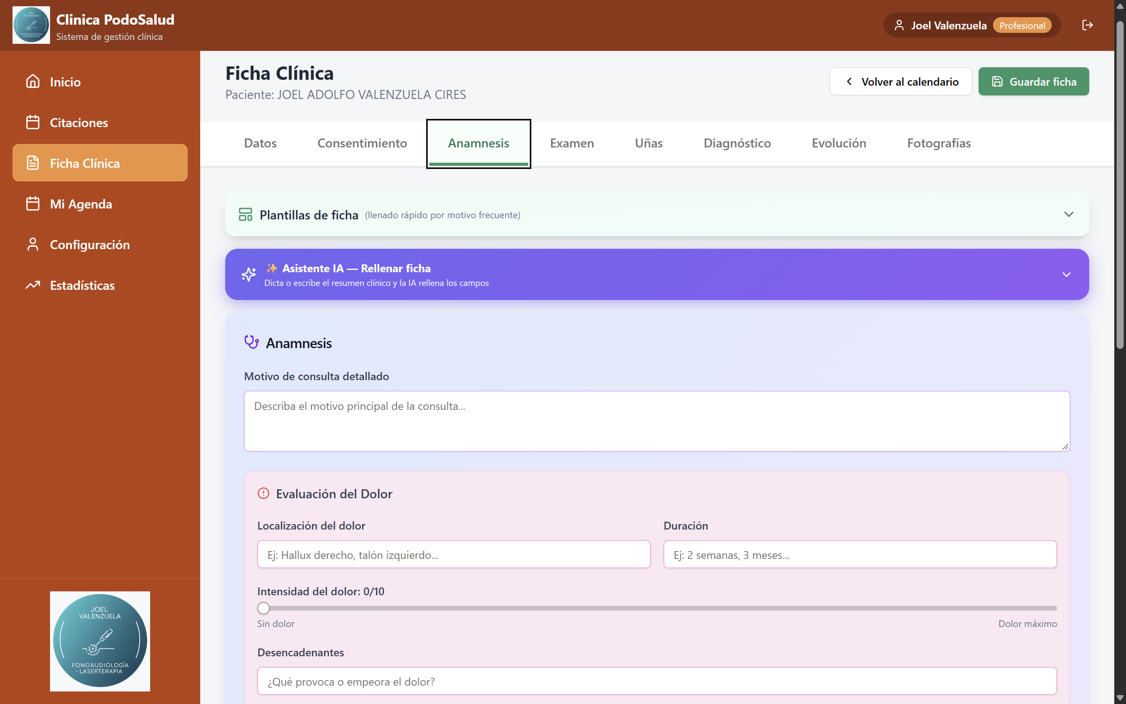Click the back arrow icon on Volver al calendario
Viewport: 1126px width, 704px height.
point(849,81)
